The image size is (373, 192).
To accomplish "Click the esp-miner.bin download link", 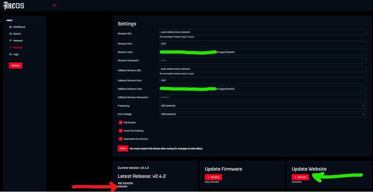I will click(125, 183).
